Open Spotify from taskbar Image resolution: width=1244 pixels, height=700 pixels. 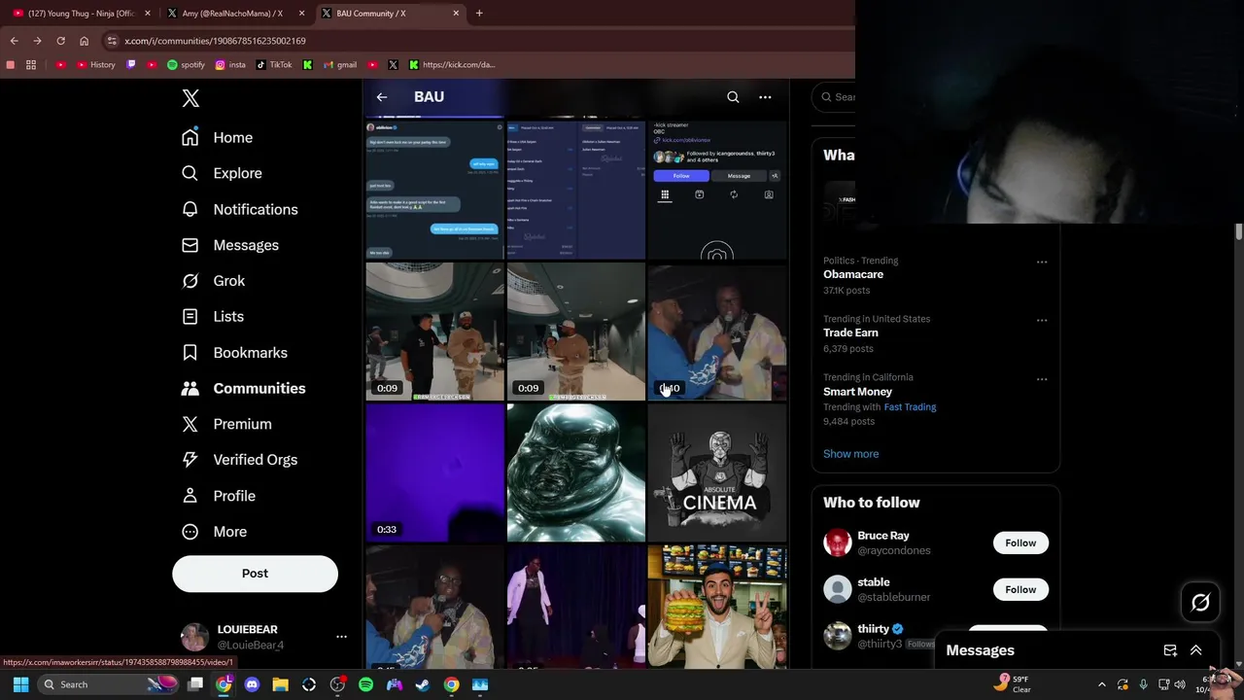[365, 684]
